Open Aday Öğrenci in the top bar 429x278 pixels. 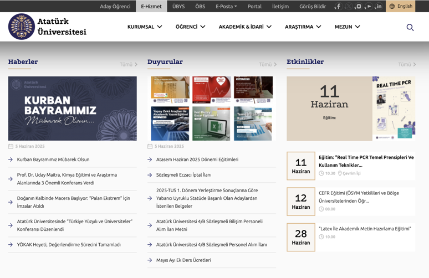[x=115, y=6]
